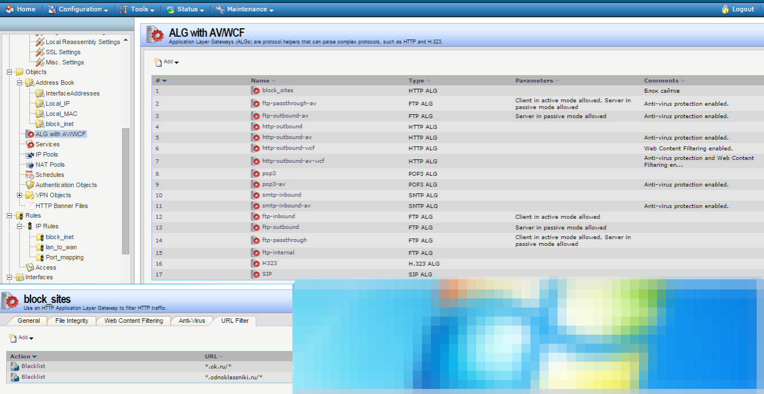Click the block_sites ALG row icon
This screenshot has height=394, width=764.
[x=256, y=90]
